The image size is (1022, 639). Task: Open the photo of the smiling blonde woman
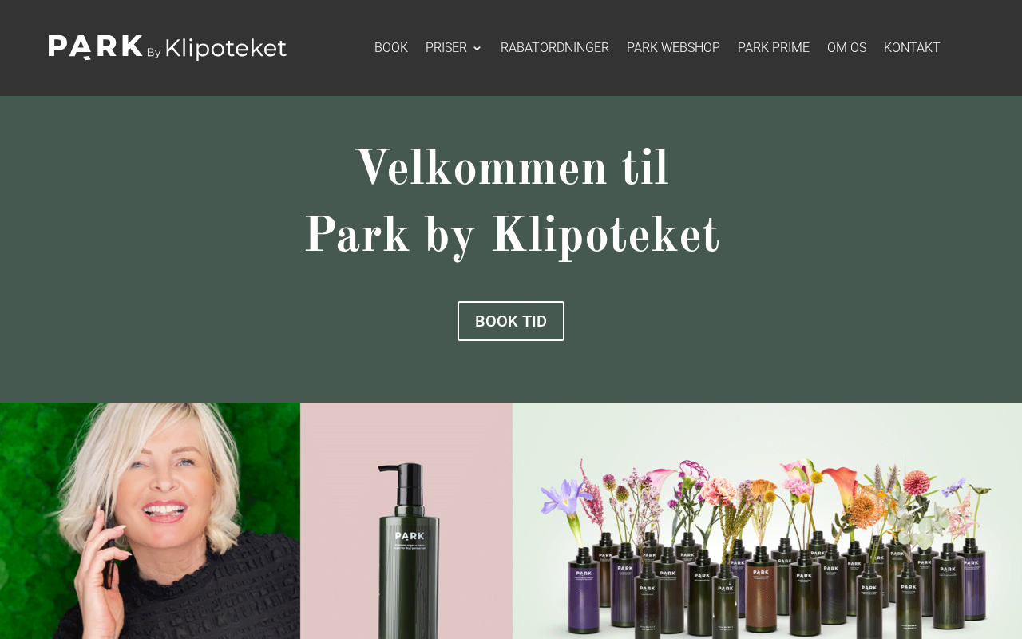[x=150, y=521]
